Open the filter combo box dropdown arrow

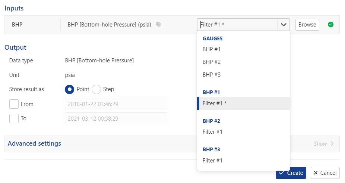284,25
